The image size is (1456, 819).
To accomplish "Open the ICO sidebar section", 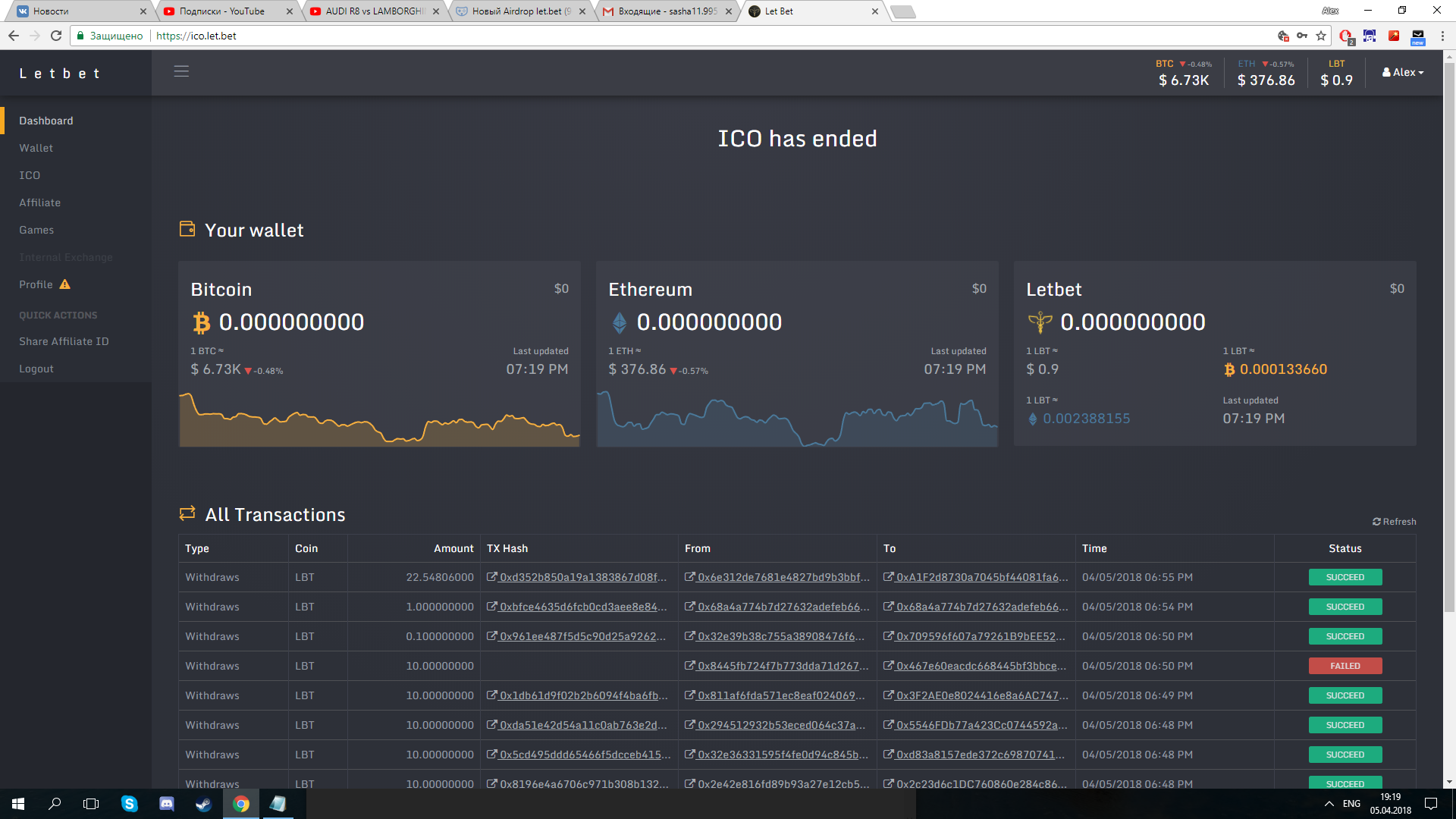I will pos(30,175).
